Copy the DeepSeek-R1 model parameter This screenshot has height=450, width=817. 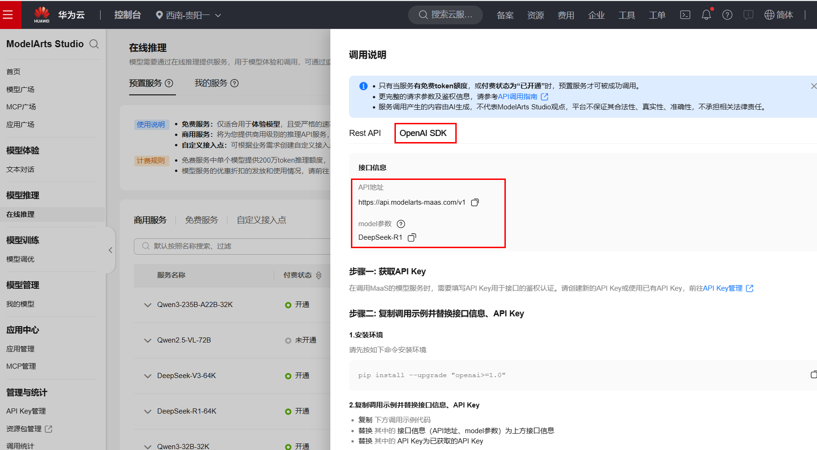[412, 237]
